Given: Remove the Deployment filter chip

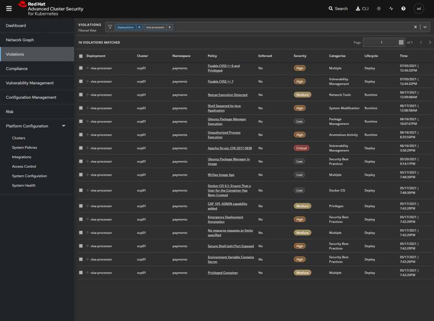Looking at the screenshot, I should pos(139,27).
